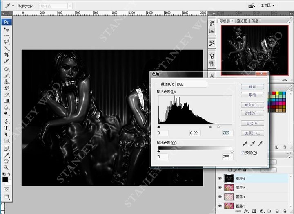This screenshot has height=214, width=294.
Task: Open the 取样大小 sample size dropdown
Action: (56, 6)
